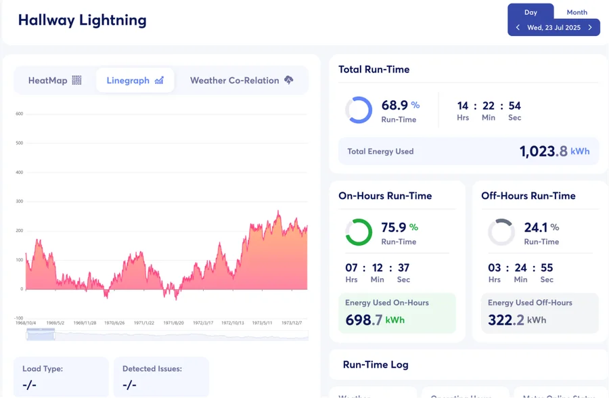
Task: Click the 24.1 % Off-Hours value
Action: pyautogui.click(x=541, y=227)
